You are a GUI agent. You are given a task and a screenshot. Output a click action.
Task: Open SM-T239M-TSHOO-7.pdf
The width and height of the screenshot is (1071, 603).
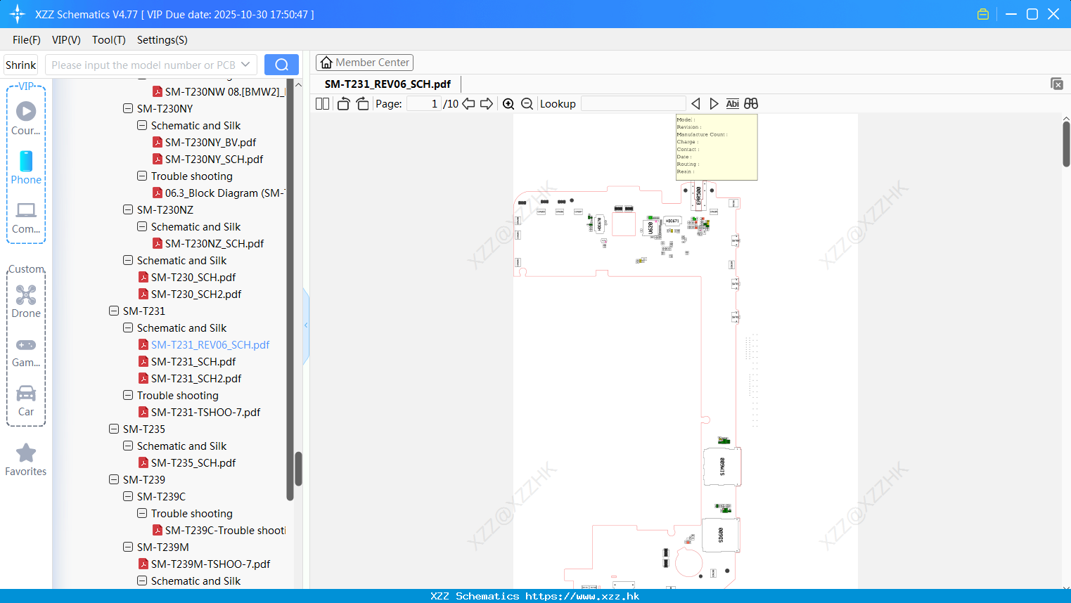click(x=210, y=564)
